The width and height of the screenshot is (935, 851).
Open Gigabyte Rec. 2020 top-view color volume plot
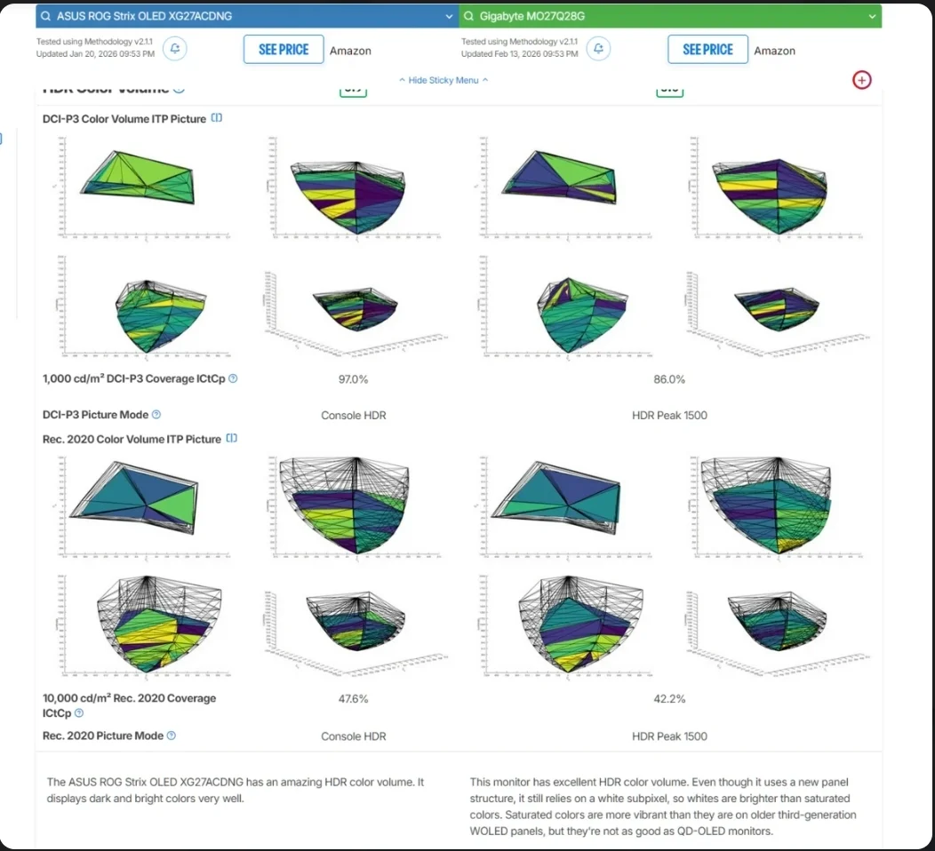tap(564, 508)
